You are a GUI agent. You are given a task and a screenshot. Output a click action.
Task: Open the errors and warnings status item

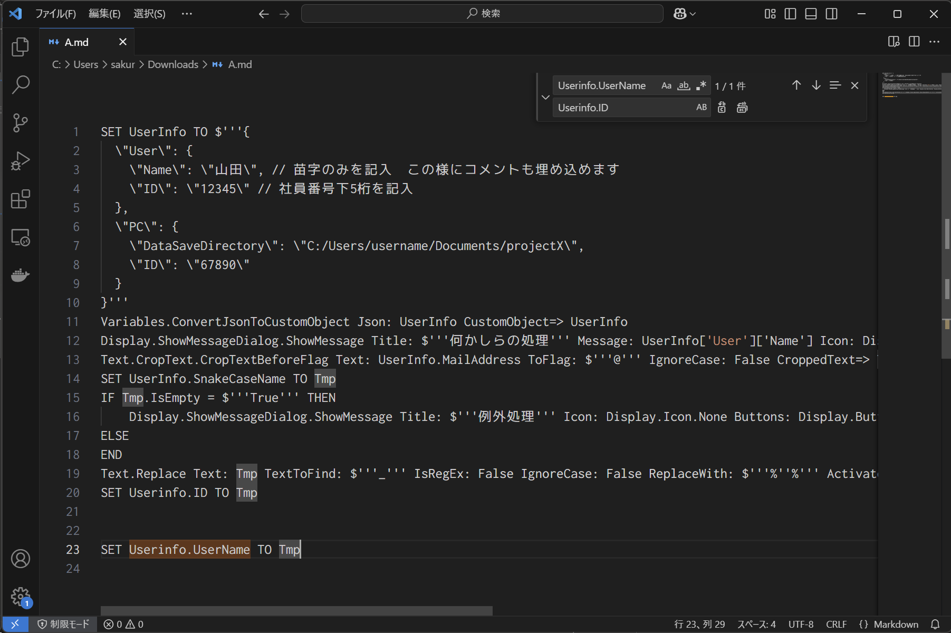tap(123, 624)
